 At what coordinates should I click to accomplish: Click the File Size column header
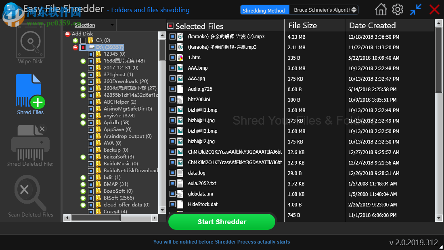302,25
